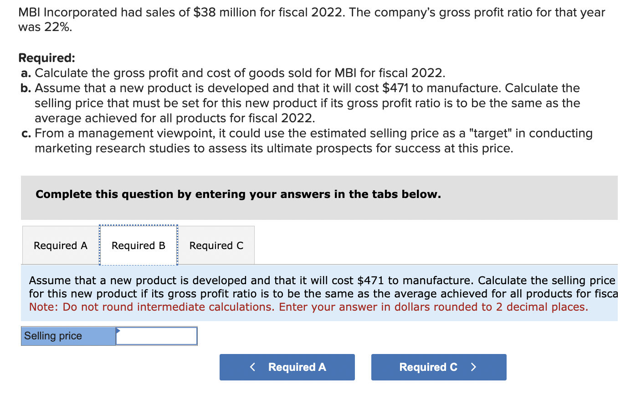Image resolution: width=636 pixels, height=406 pixels.
Task: Focus the Selling price answer box
Action: pyautogui.click(x=156, y=336)
